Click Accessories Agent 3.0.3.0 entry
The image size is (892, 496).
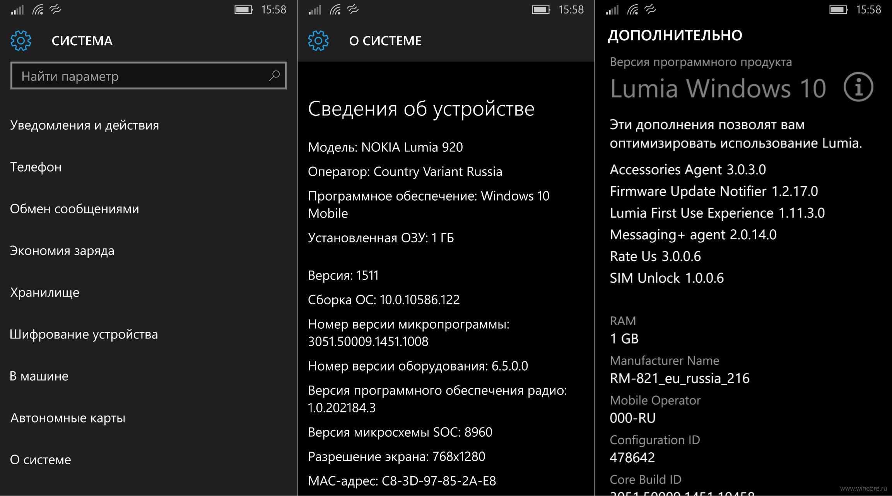(688, 170)
